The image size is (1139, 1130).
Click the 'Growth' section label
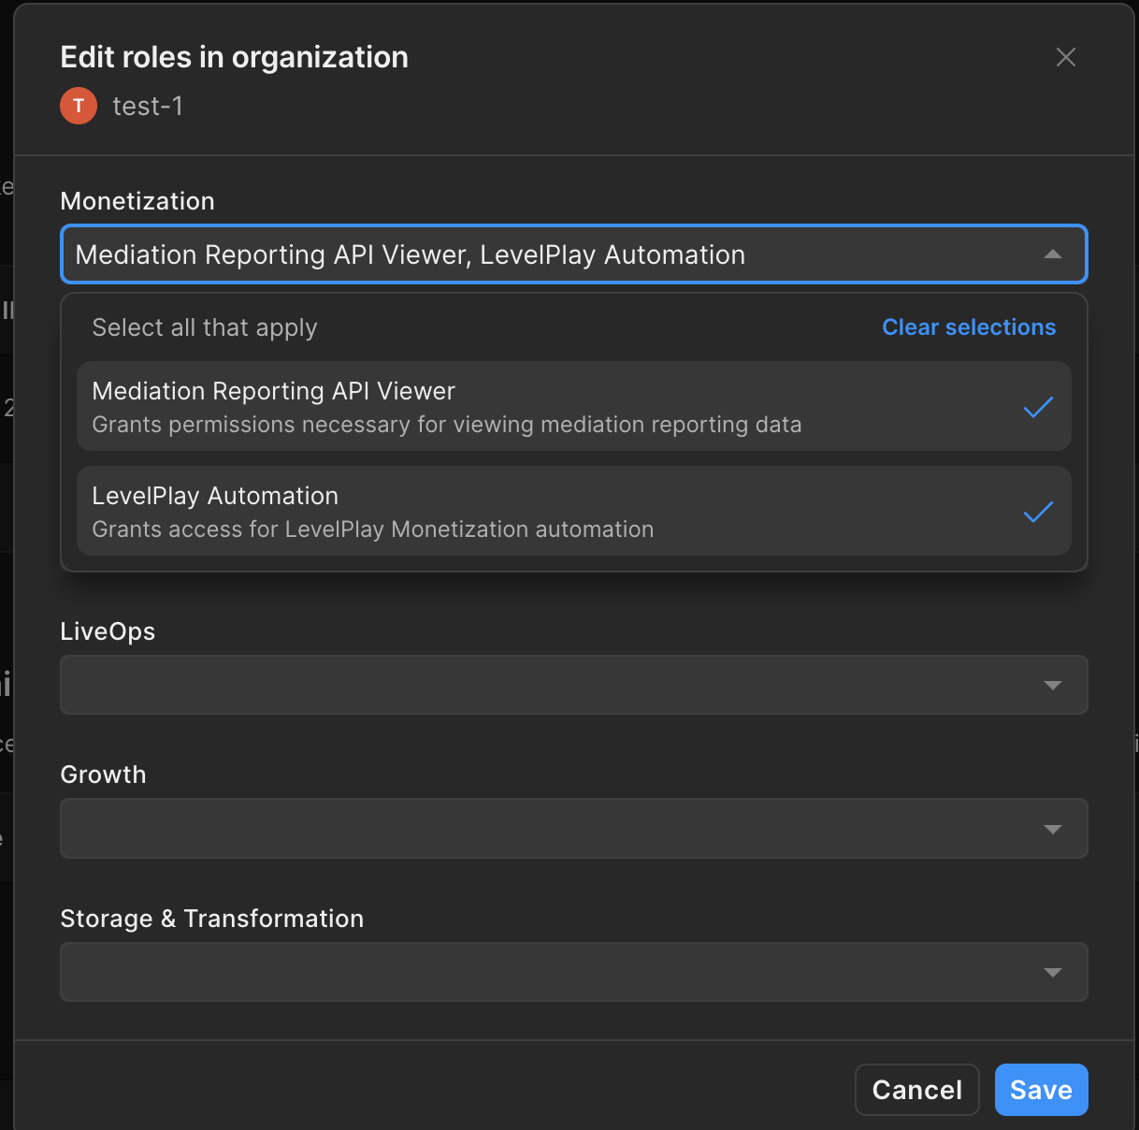[103, 775]
